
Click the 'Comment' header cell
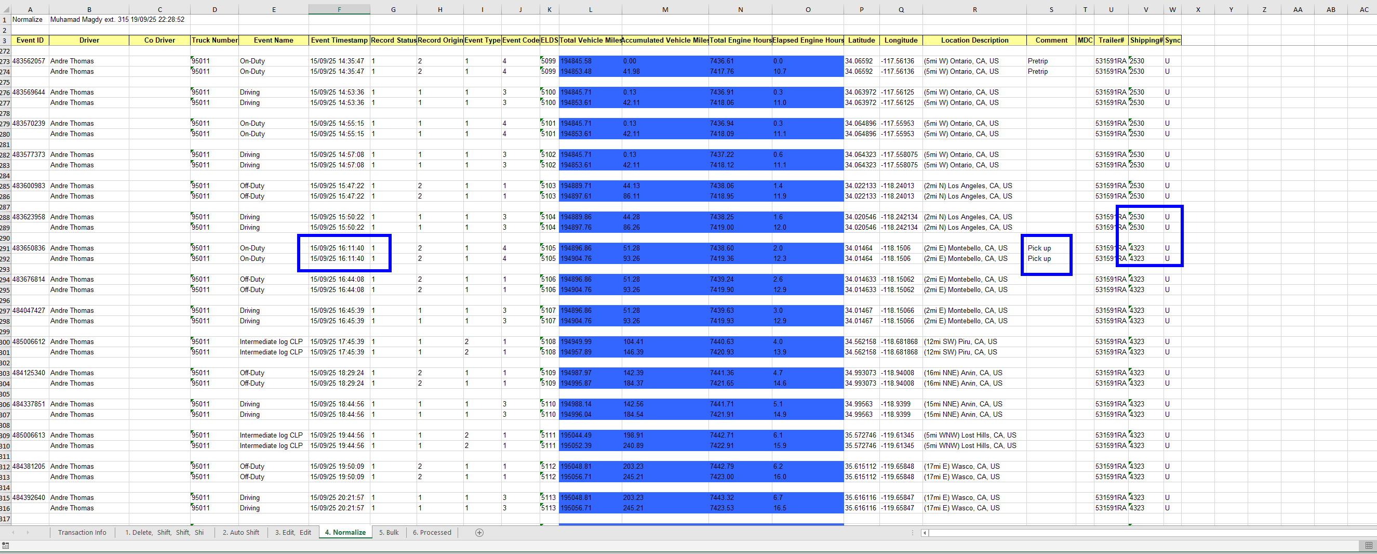coord(1051,40)
